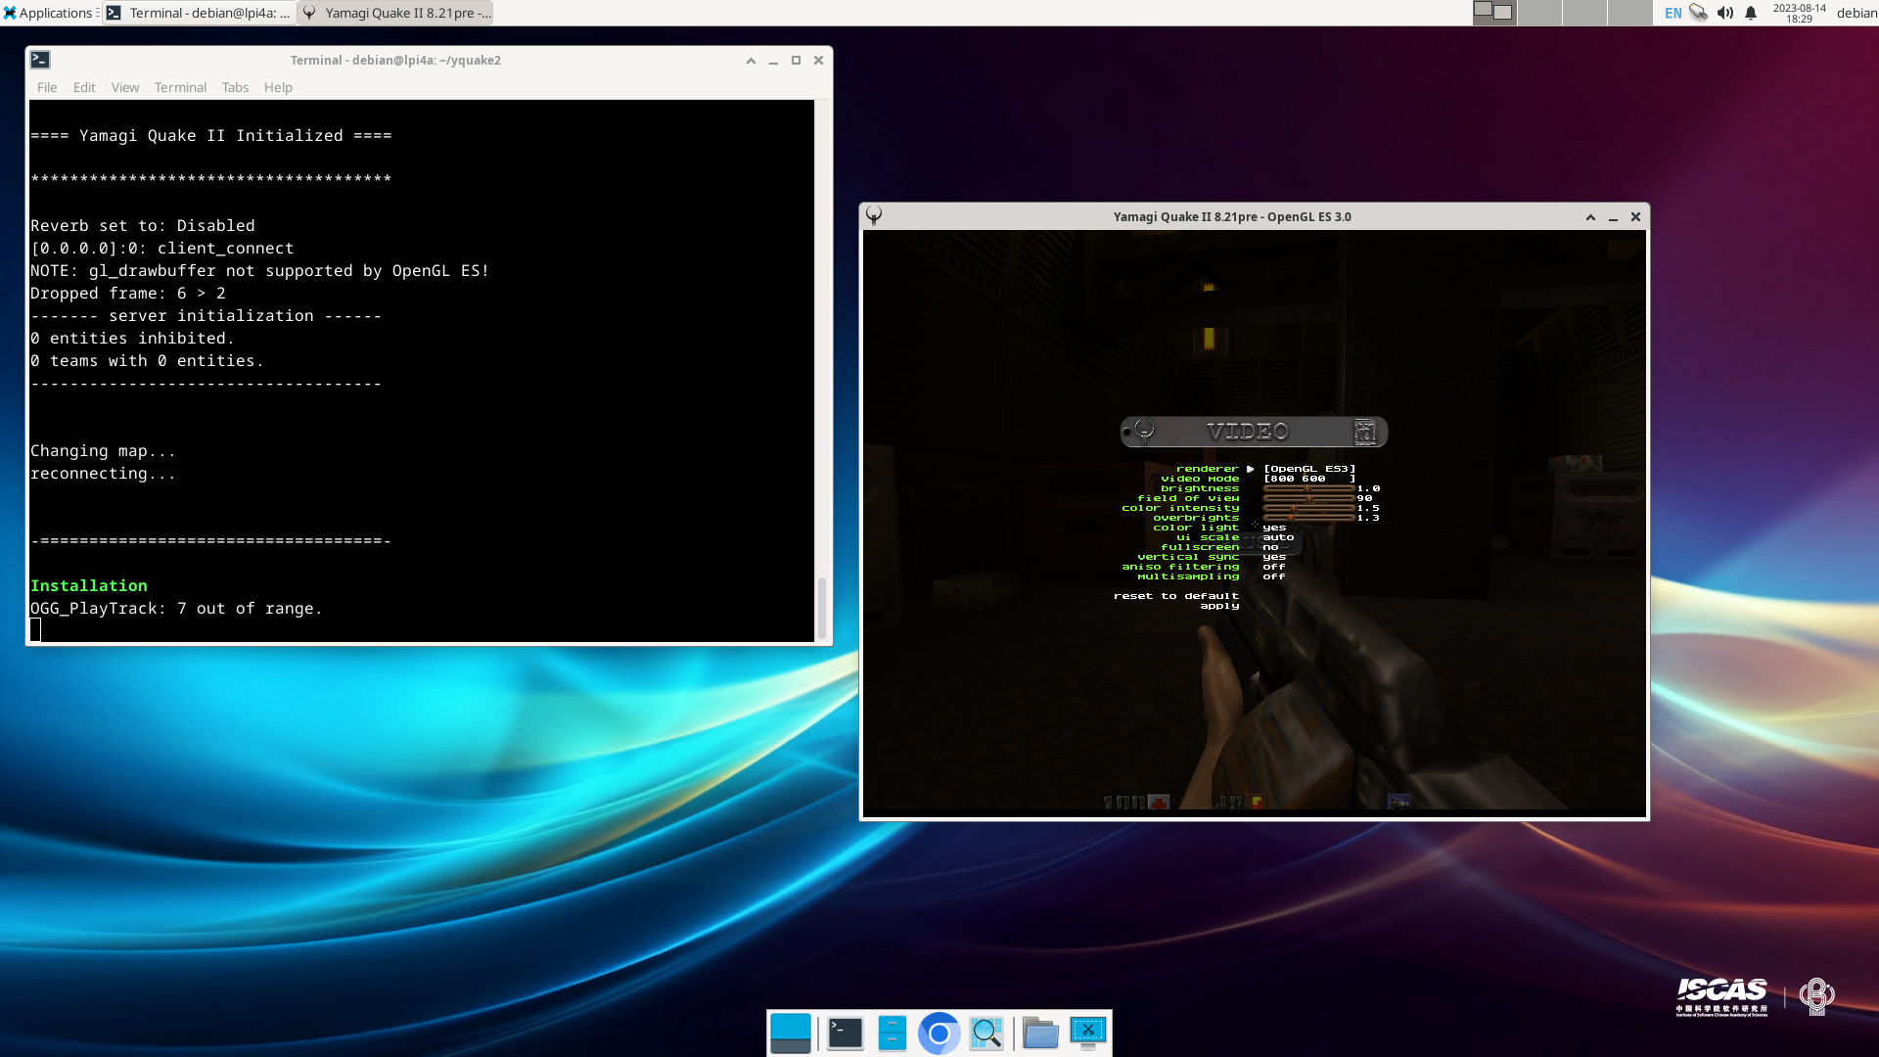Screen dimensions: 1879x1057
Task: Toggle the color light setting
Action: 1274,528
